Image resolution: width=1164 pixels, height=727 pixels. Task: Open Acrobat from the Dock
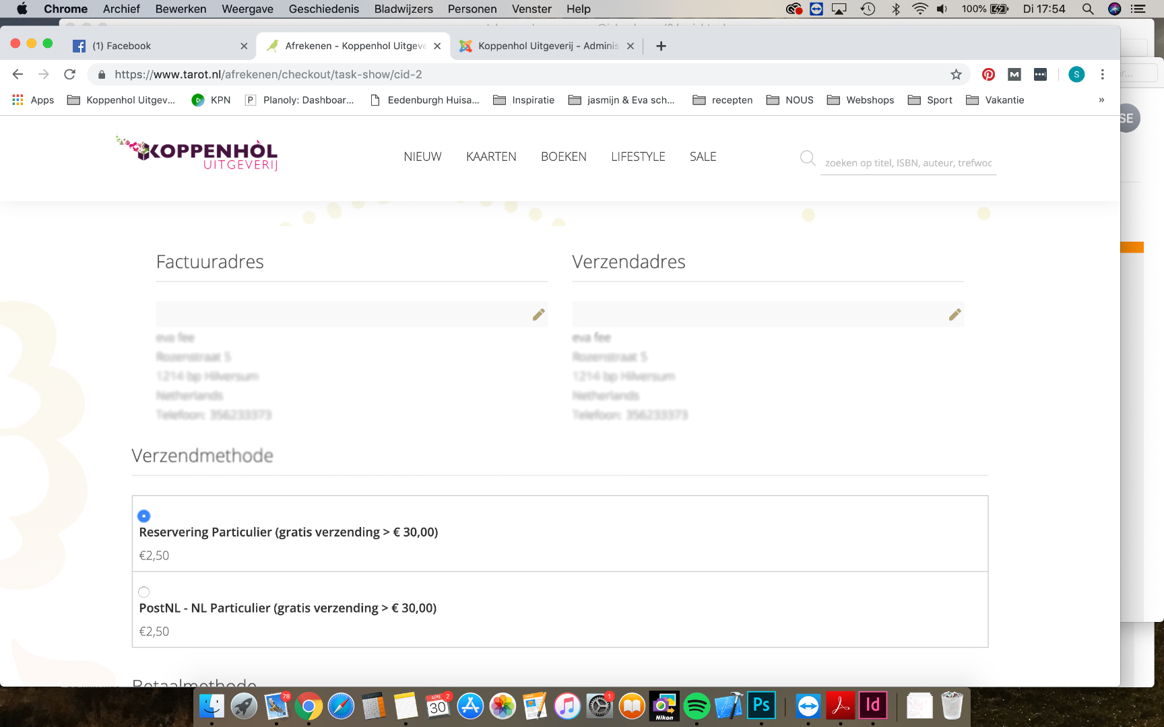tap(841, 706)
